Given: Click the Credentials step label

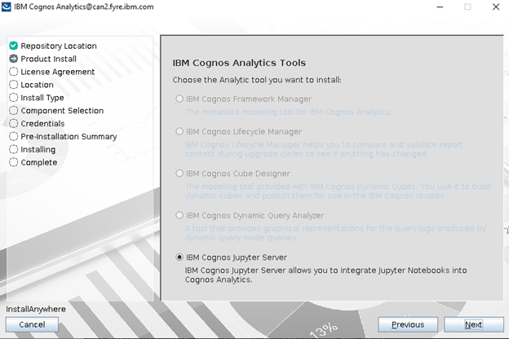Looking at the screenshot, I should pos(42,124).
